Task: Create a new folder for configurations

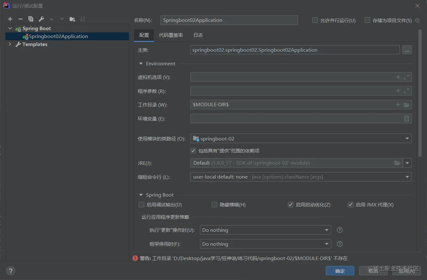Action: (x=72, y=19)
